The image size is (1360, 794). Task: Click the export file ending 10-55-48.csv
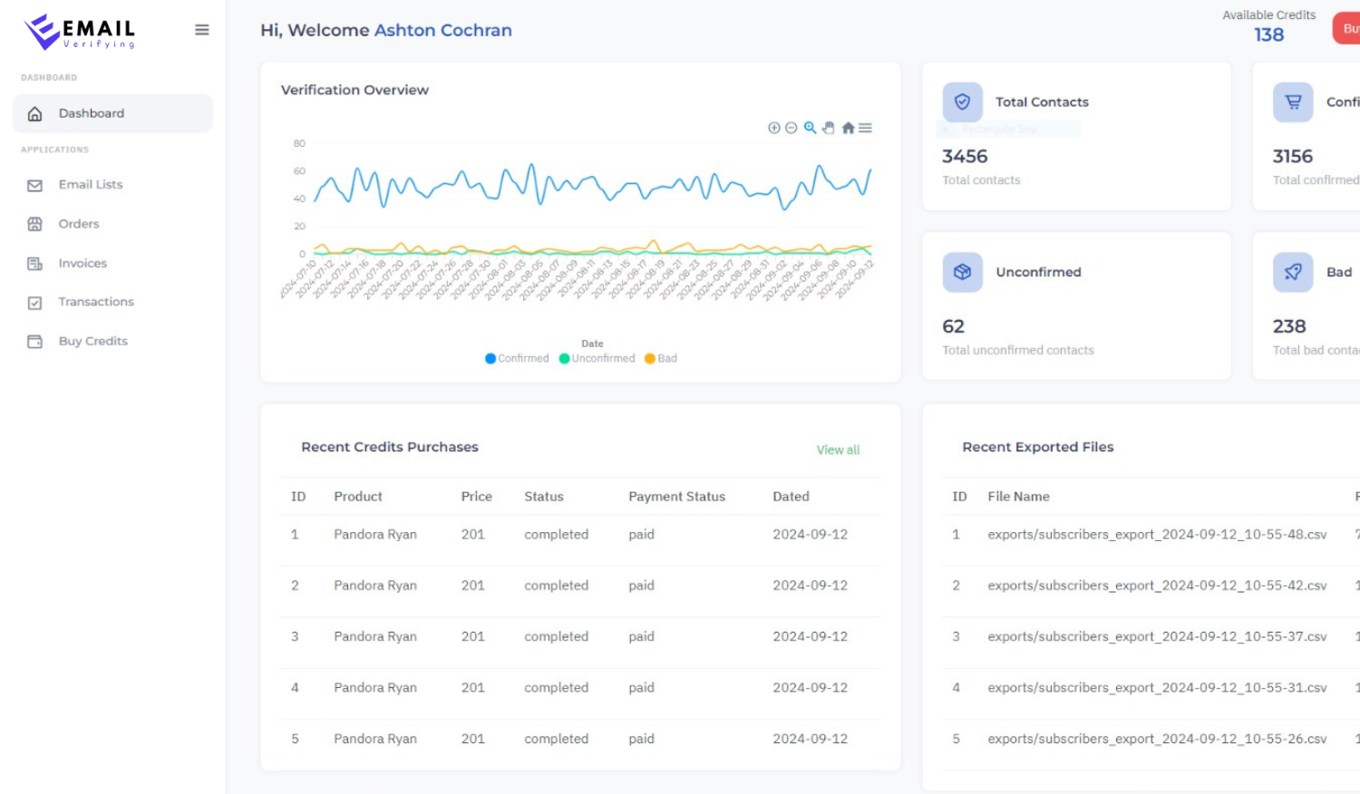[x=1157, y=535]
